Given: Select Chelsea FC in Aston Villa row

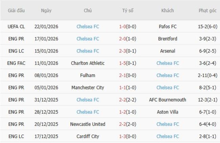Looking at the screenshot, I should [88, 112].
